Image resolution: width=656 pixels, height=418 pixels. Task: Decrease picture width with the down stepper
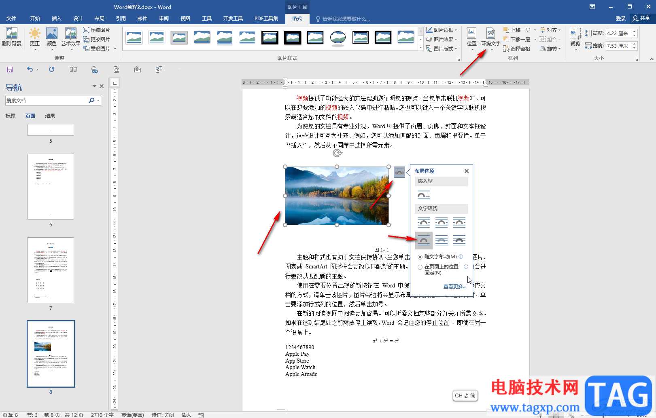point(634,48)
